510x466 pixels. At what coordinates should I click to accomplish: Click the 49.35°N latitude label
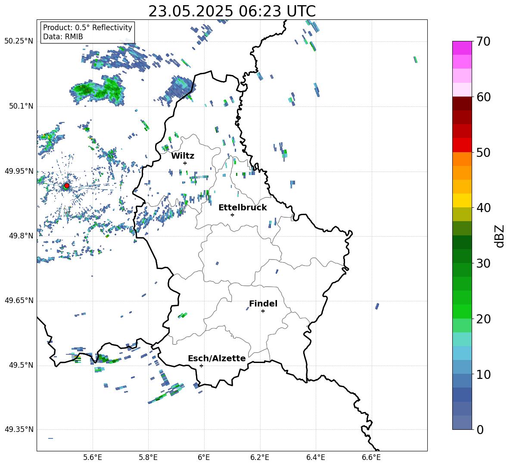pos(19,429)
